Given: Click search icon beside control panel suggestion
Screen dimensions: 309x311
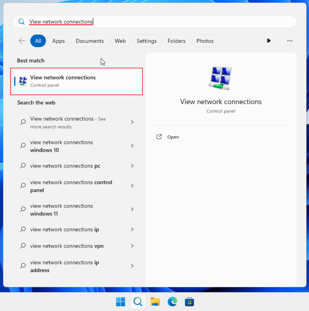Looking at the screenshot, I should tap(23, 186).
